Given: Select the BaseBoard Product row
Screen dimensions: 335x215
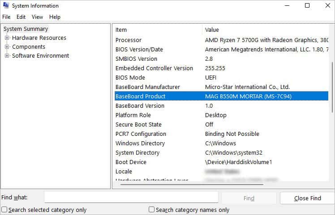Looking at the screenshot, I should (221, 96).
